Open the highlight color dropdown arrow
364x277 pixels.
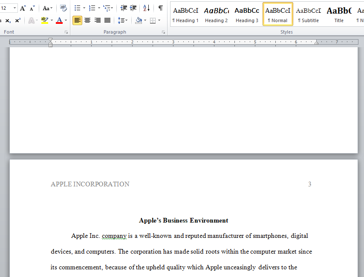point(52,20)
